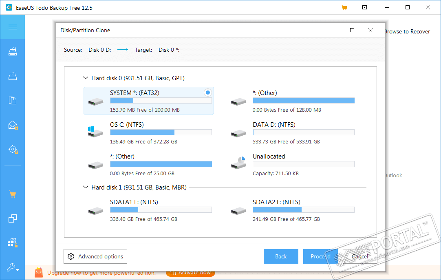Select the SDATA2 F: (NTFS) partition
This screenshot has height=280, width=441.
coord(292,210)
